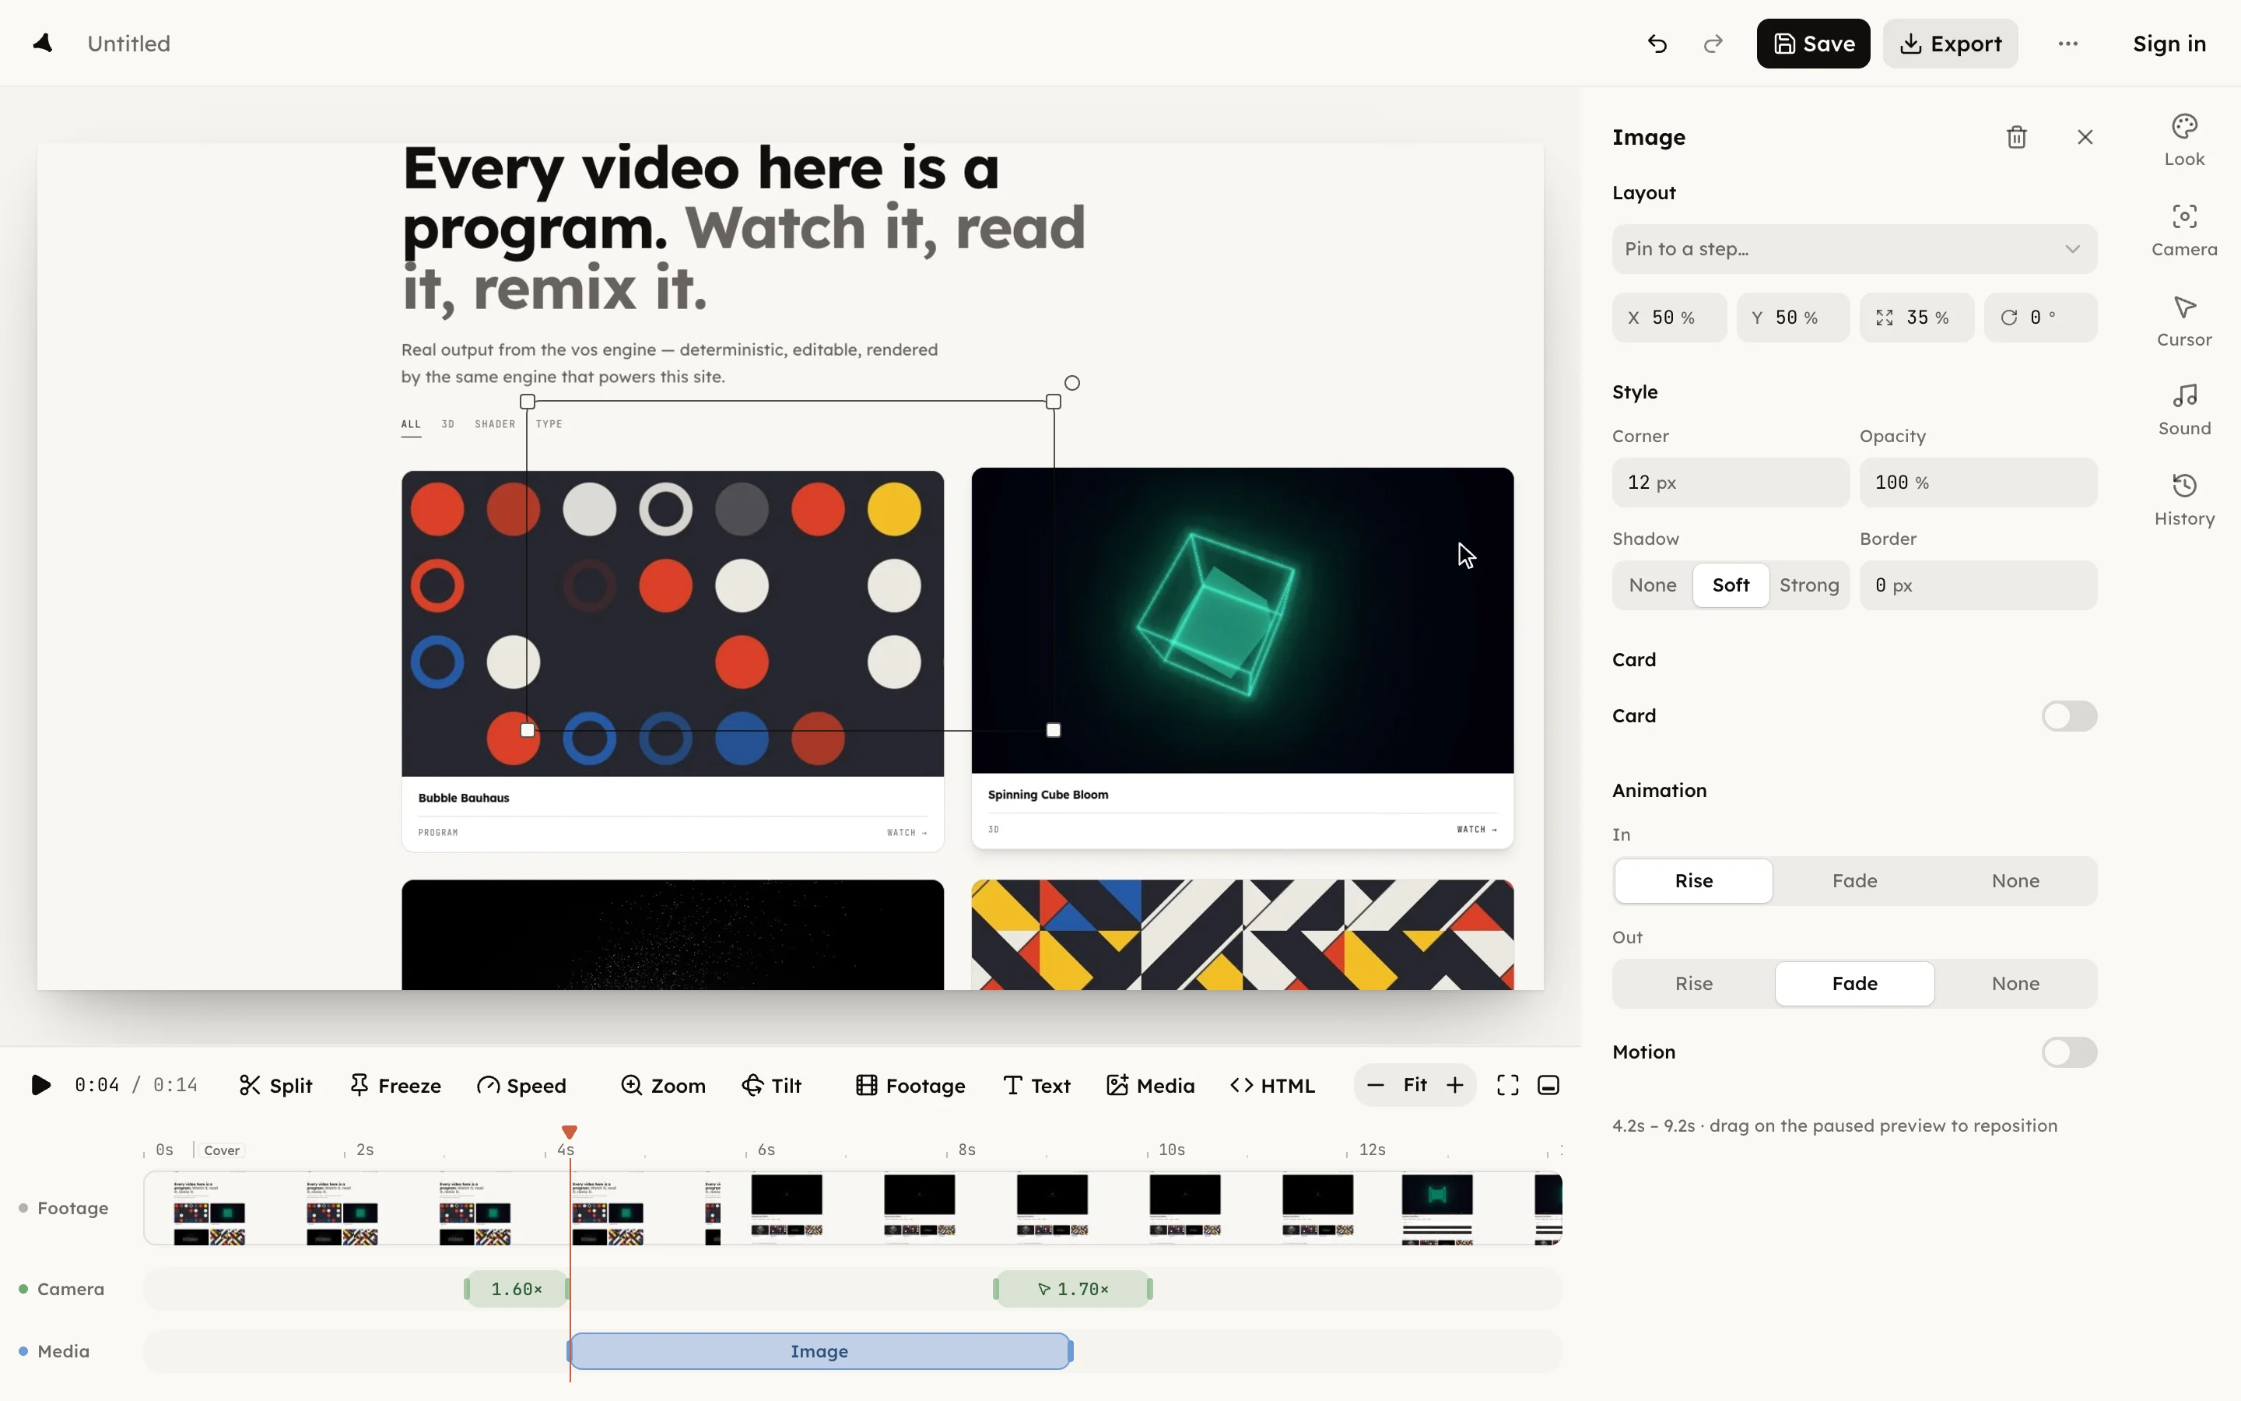The height and width of the screenshot is (1401, 2241).
Task: Select the Split tool
Action: (275, 1085)
